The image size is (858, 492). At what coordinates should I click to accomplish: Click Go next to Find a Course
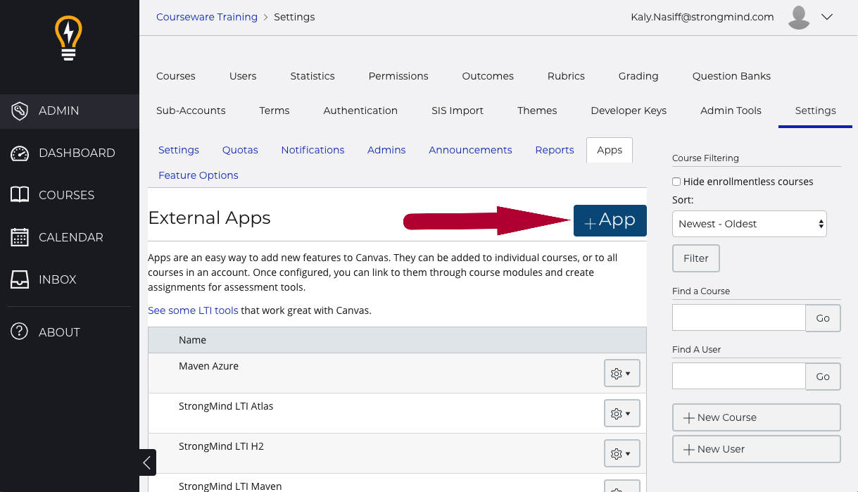[x=823, y=318]
